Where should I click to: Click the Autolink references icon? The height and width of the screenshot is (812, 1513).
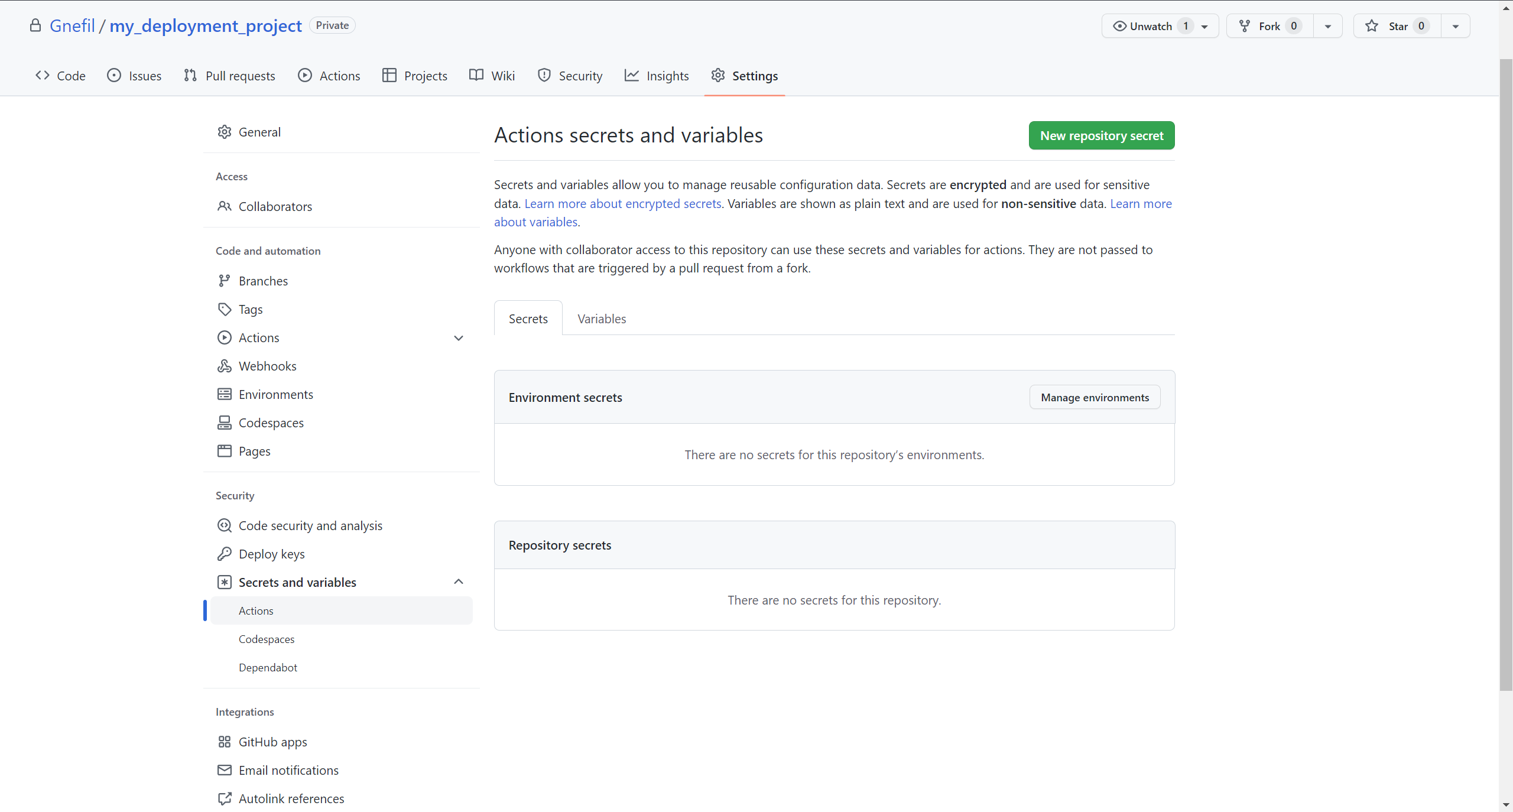coord(224,798)
